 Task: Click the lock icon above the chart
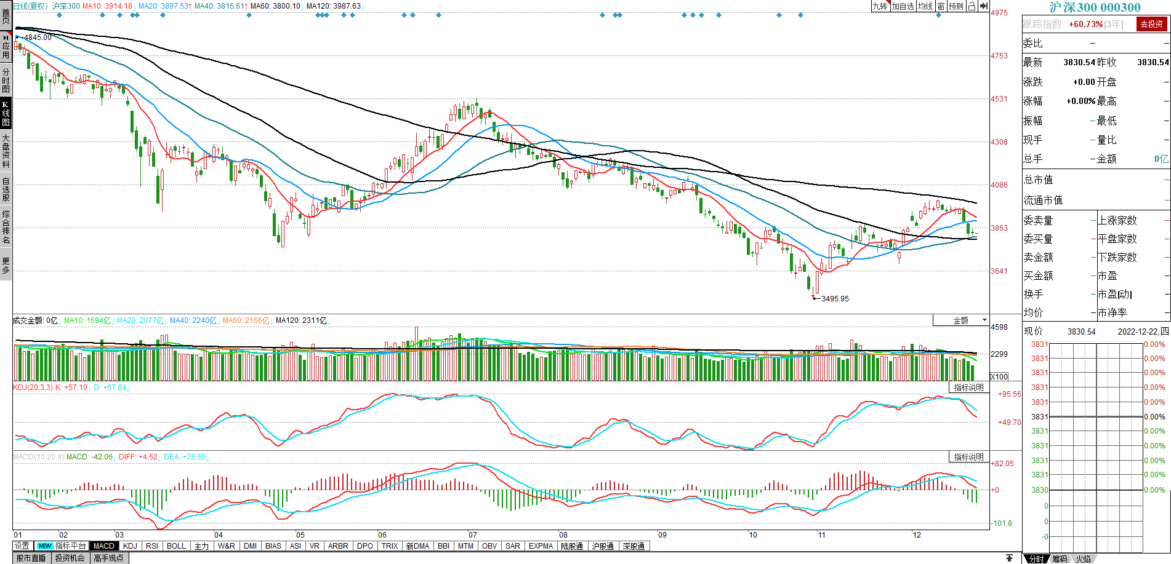(x=972, y=6)
